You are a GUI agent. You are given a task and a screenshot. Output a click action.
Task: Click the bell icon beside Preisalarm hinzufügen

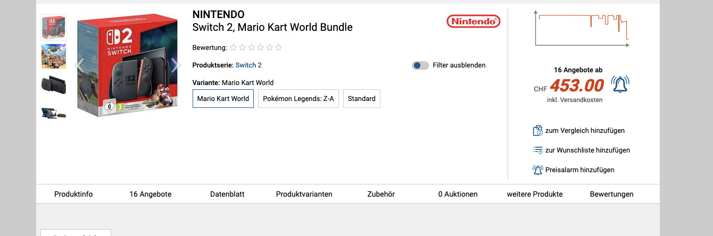pos(537,170)
